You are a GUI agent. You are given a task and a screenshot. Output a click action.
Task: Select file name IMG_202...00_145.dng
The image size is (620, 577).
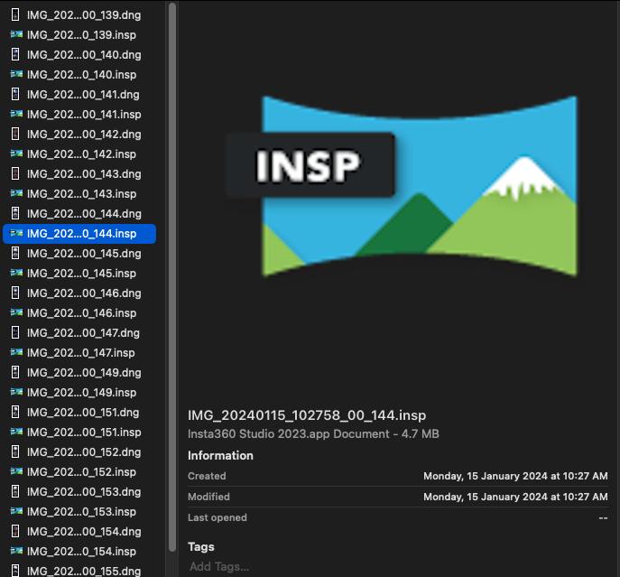tap(84, 253)
